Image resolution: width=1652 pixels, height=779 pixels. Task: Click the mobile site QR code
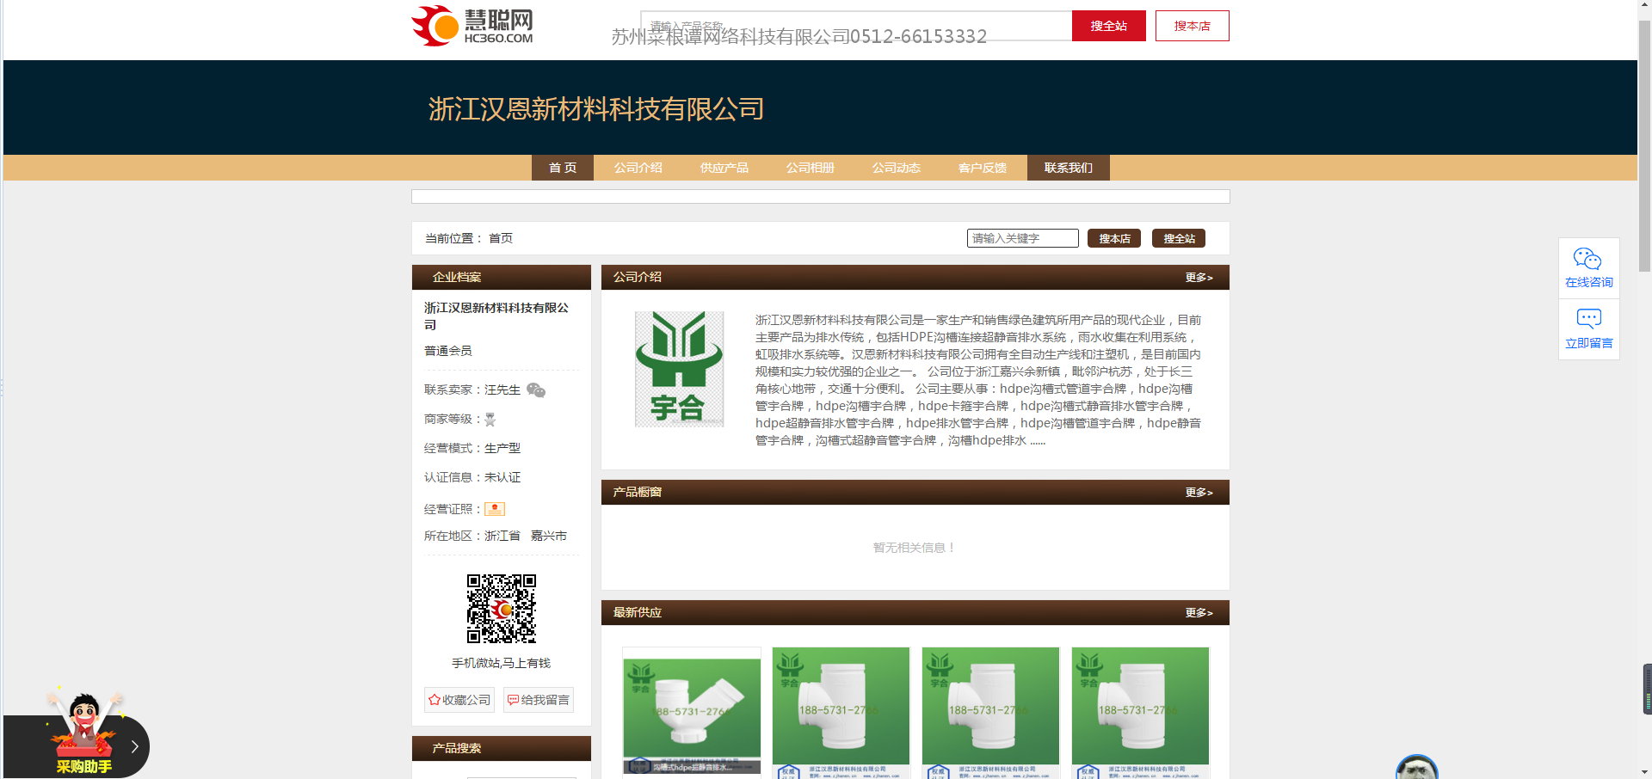502,609
